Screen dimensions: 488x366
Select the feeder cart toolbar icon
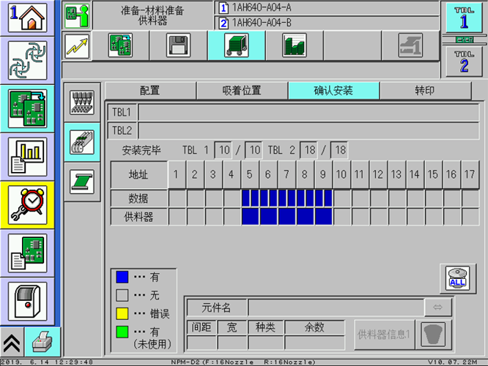click(x=237, y=45)
